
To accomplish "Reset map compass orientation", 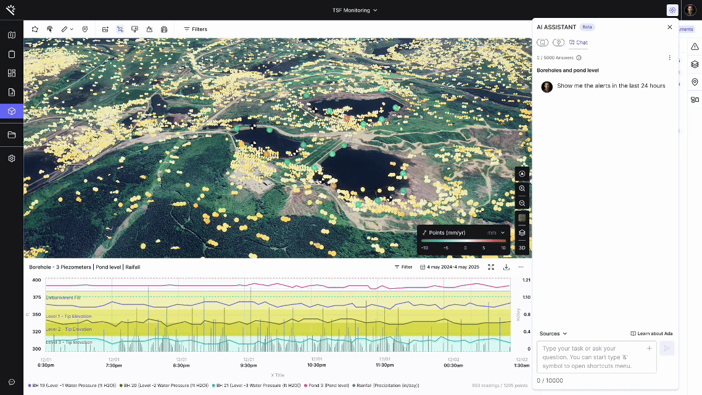I will [x=522, y=174].
